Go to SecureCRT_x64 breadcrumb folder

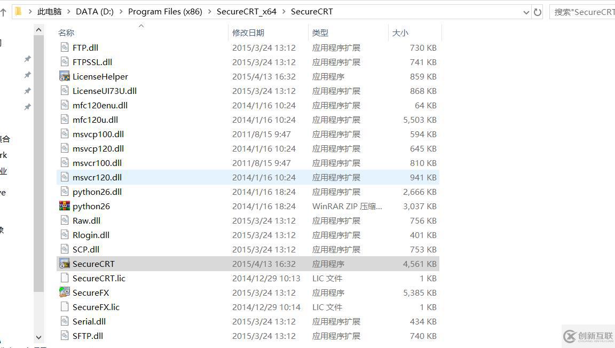(246, 12)
